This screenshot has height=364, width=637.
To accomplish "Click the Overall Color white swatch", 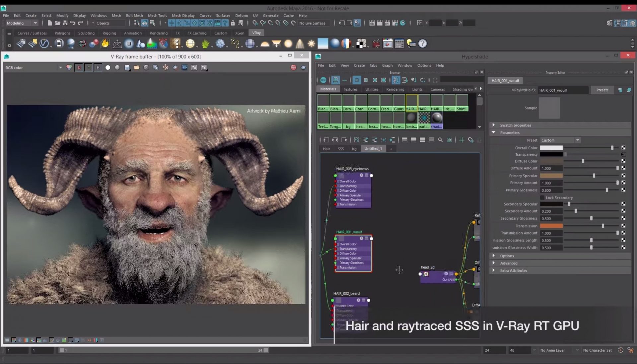I will (551, 148).
